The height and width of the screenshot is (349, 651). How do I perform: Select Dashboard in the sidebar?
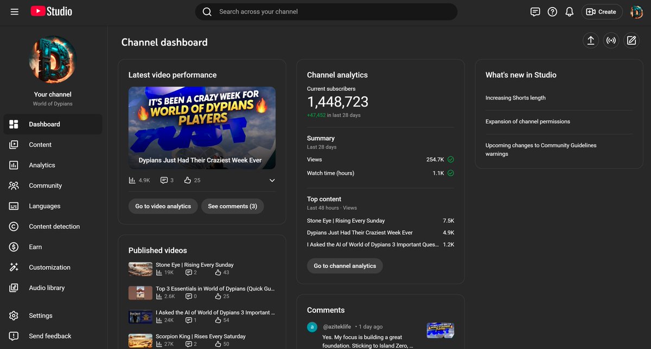[53, 124]
